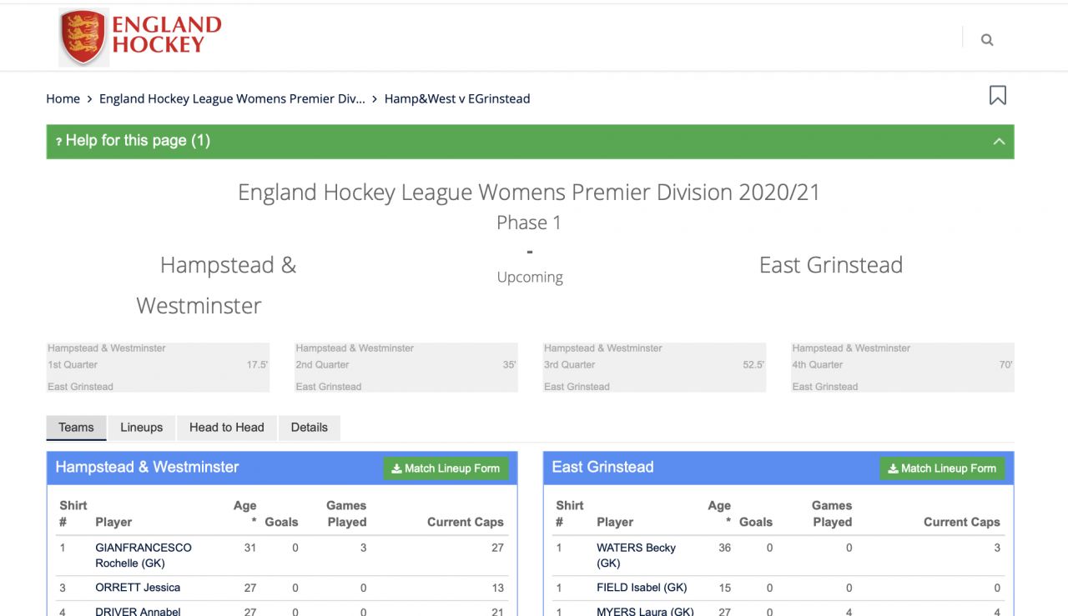
Task: Open the search magnifier icon
Action: pos(987,39)
